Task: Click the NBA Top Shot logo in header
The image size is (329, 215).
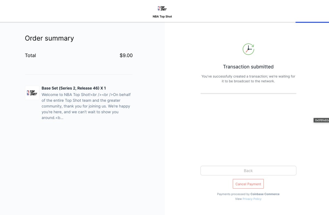Action: 162,9
